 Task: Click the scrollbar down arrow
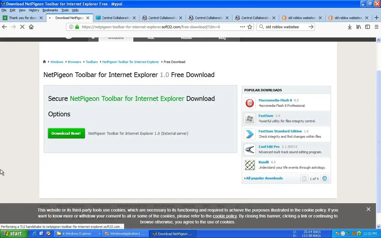pyautogui.click(x=379, y=226)
